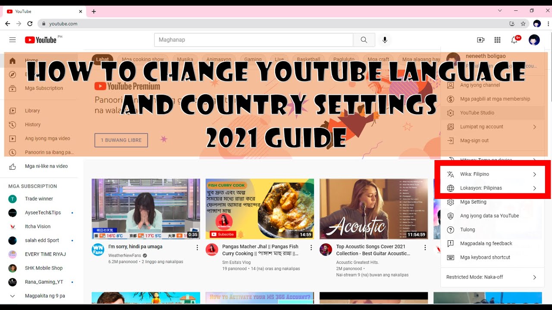The width and height of the screenshot is (552, 310).
Task: Open video title Top Acoustic Songs Cover 2021
Action: (373, 250)
